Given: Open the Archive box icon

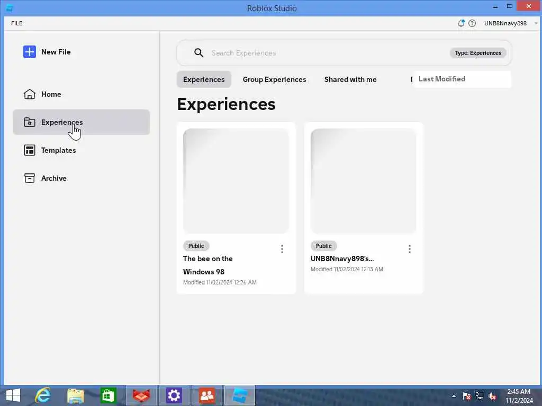Looking at the screenshot, I should tap(30, 178).
